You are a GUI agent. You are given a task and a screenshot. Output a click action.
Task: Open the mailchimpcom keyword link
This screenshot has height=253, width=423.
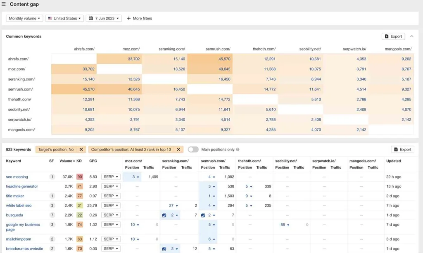[x=18, y=239]
